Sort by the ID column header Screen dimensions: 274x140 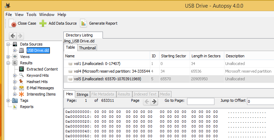pyautogui.click(x=154, y=56)
